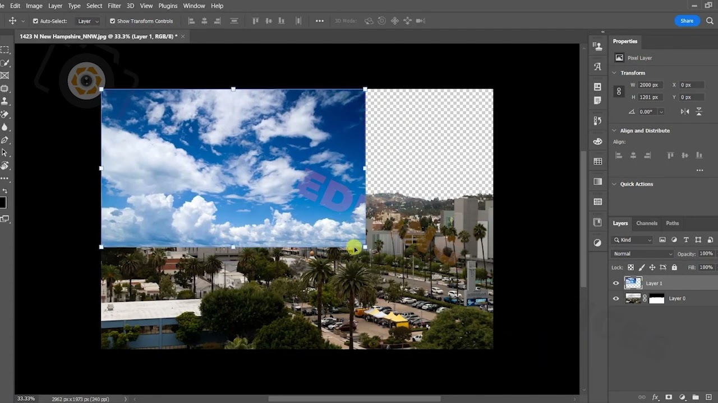Flip horizontal in Transform properties
Screen dimensions: 718x403
click(x=685, y=111)
